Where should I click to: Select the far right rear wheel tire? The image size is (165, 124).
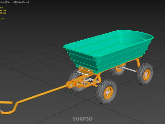[x=145, y=74]
